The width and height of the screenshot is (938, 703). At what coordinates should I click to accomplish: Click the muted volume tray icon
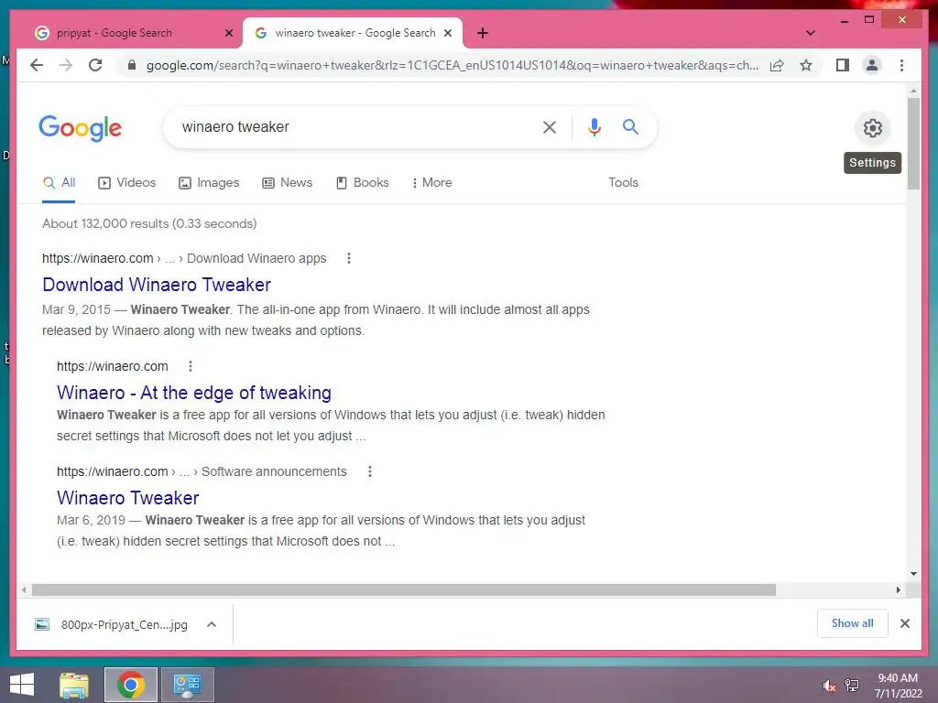click(x=829, y=686)
